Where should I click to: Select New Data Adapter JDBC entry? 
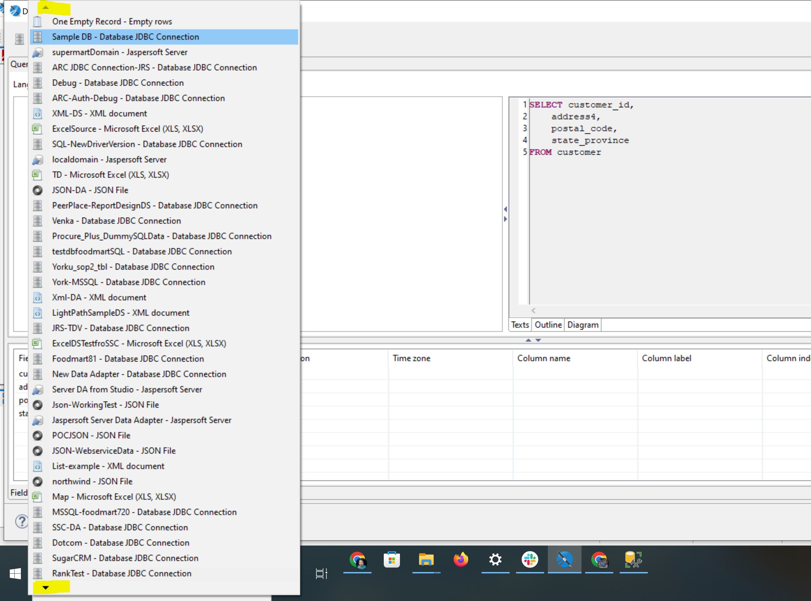coord(164,374)
